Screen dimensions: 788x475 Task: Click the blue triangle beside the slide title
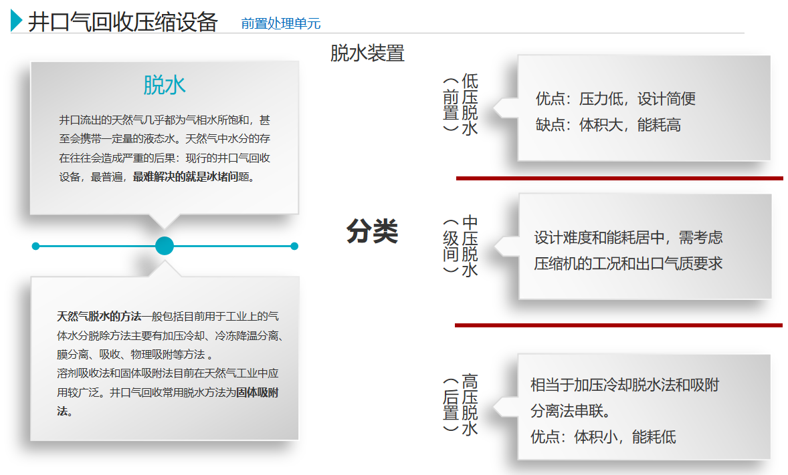(x=17, y=21)
